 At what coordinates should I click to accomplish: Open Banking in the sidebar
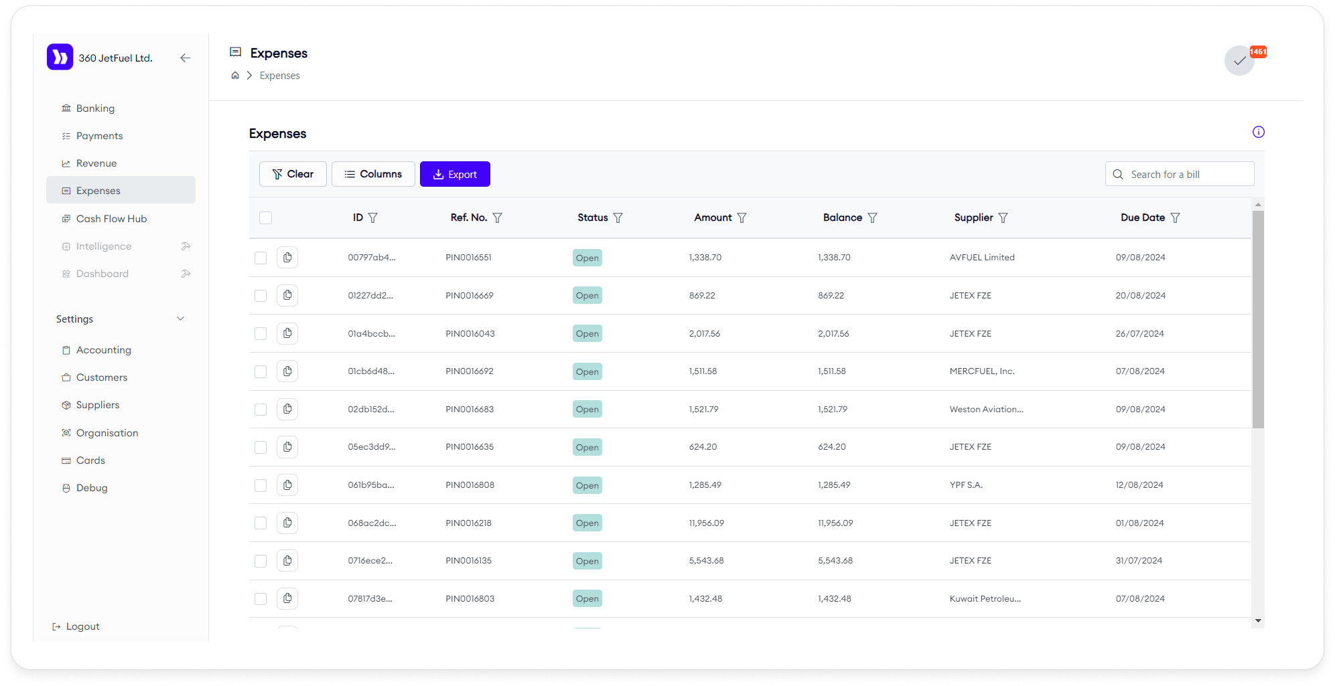tap(121, 108)
